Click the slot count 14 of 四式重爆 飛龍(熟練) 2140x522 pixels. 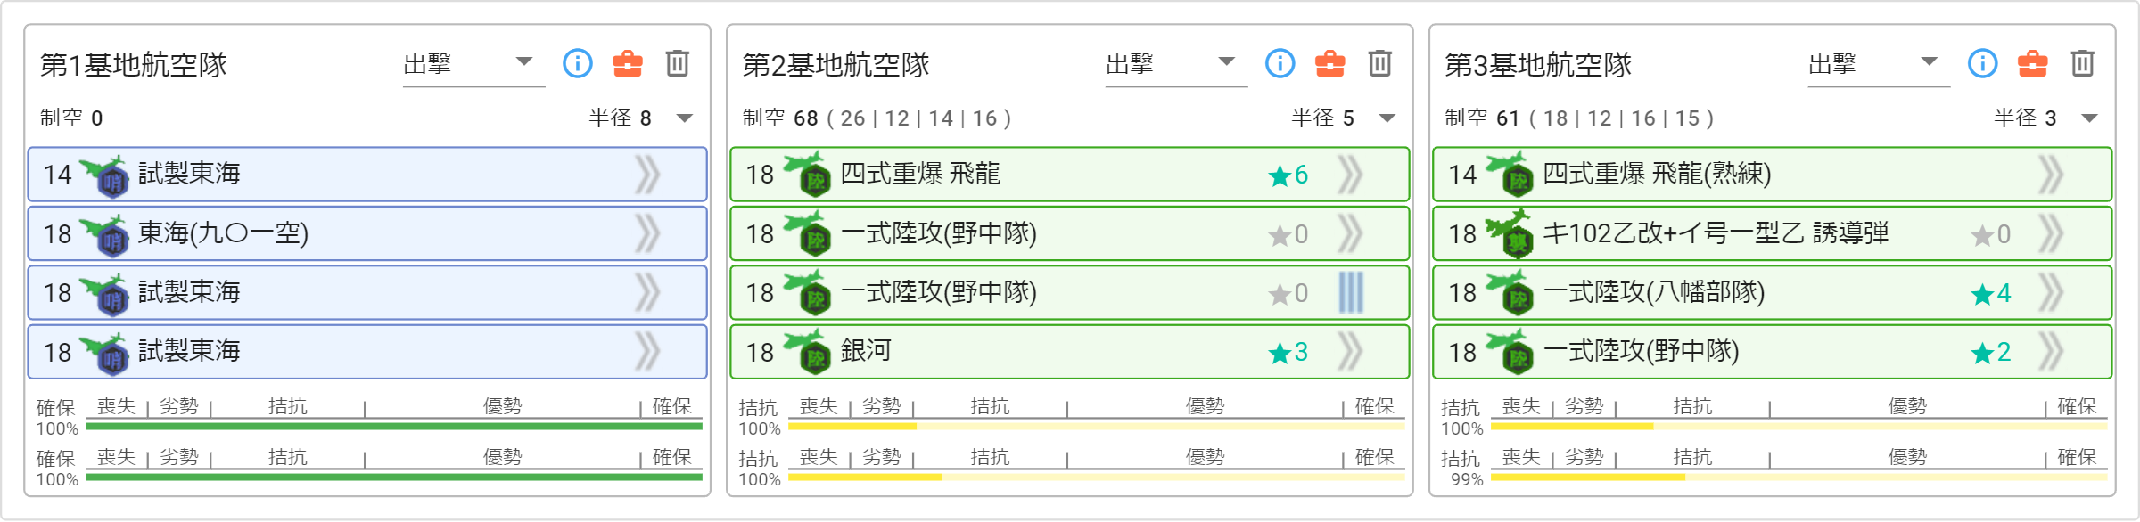tap(1462, 175)
